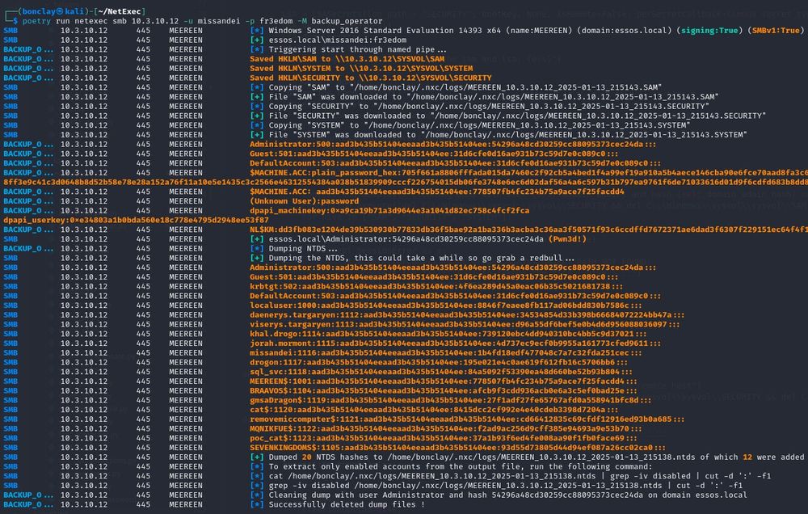Click 'Cleaning dump with user Administrator' line
This screenshot has width=808, height=514.
pyautogui.click(x=507, y=495)
